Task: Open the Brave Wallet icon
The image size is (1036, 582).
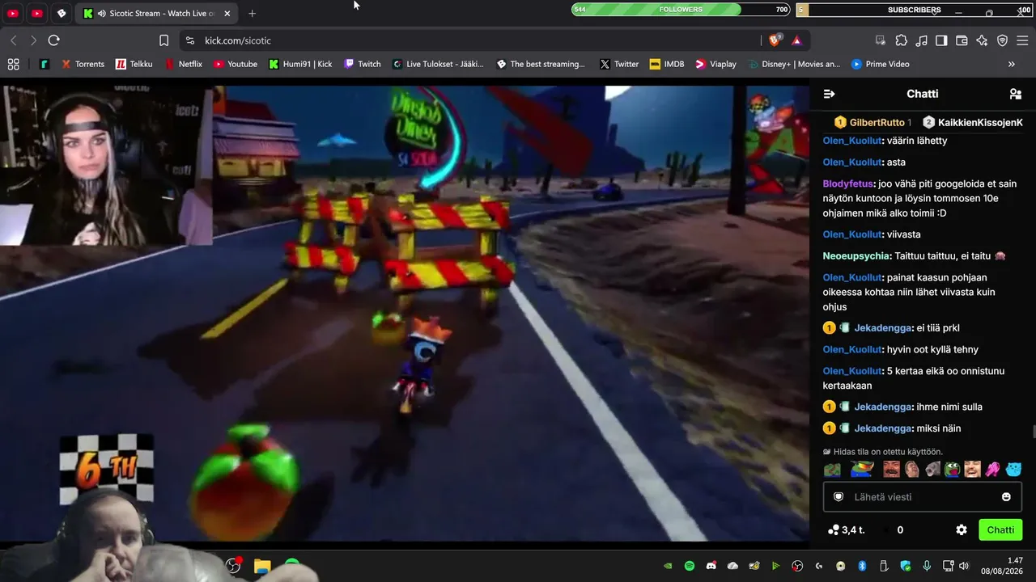Action: click(962, 40)
